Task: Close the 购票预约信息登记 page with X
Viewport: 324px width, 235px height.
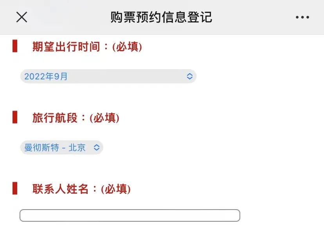Action: click(x=22, y=17)
